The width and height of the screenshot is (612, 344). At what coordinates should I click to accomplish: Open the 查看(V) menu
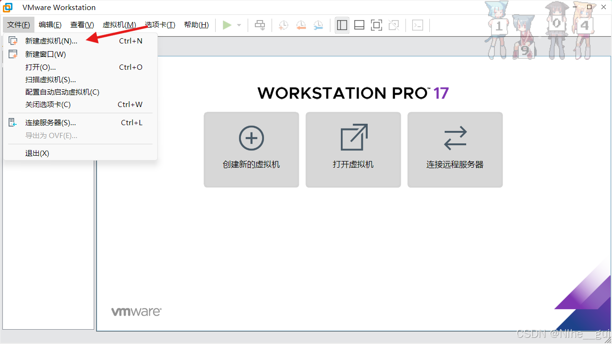pyautogui.click(x=82, y=25)
